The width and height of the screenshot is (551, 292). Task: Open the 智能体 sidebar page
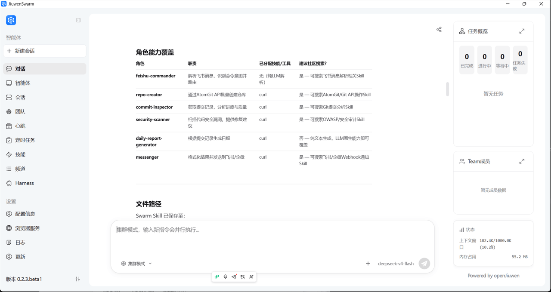45,83
